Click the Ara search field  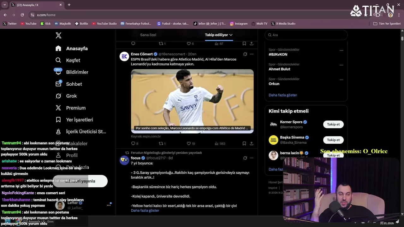pyautogui.click(x=306, y=35)
